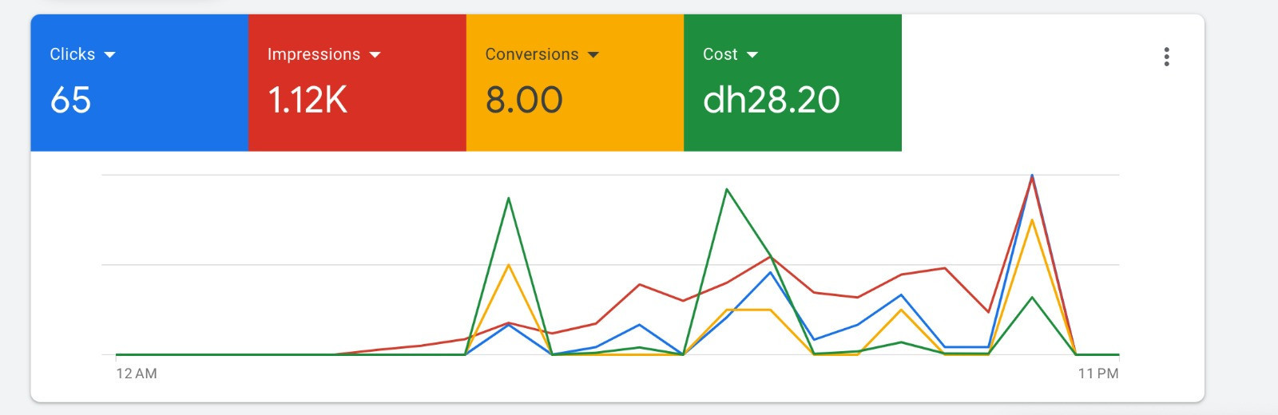Click the Impressions label text
The height and width of the screenshot is (415, 1278).
(314, 54)
